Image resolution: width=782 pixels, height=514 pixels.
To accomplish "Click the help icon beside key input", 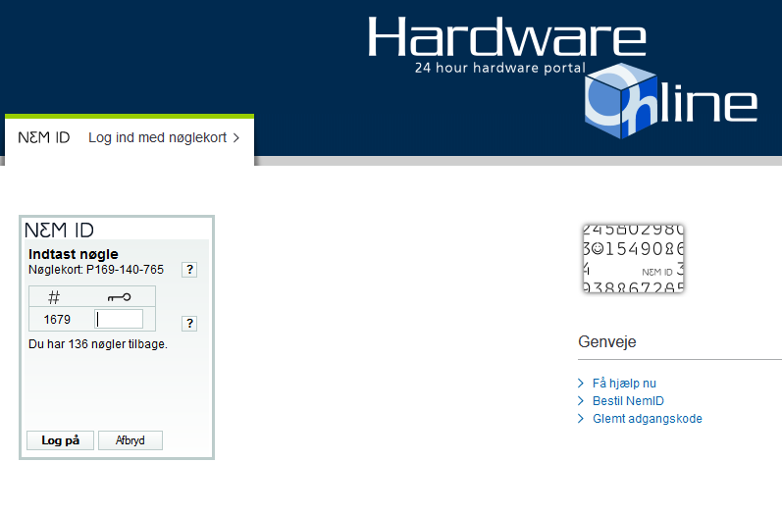I will point(189,324).
